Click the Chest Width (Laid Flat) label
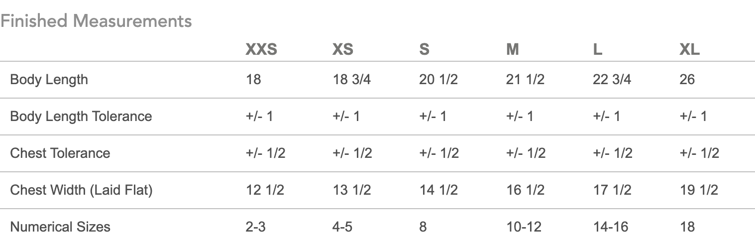 pyautogui.click(x=81, y=190)
